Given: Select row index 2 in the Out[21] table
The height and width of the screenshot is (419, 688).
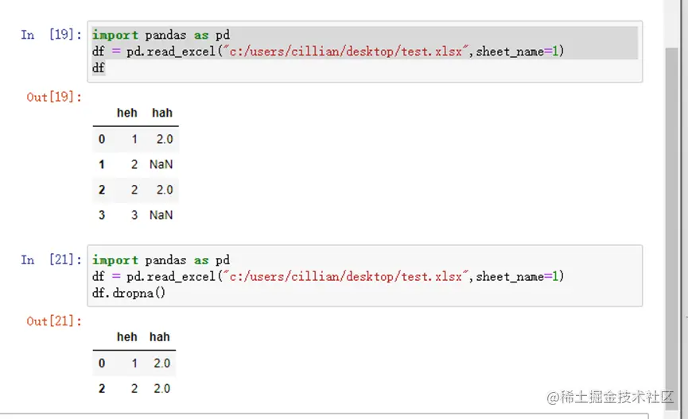Looking at the screenshot, I should pyautogui.click(x=102, y=388).
